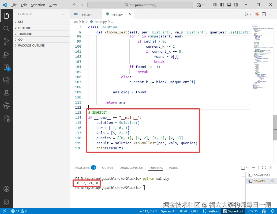Click main.py in the breadcrumb
277x214 pixels.
click(x=100, y=22)
